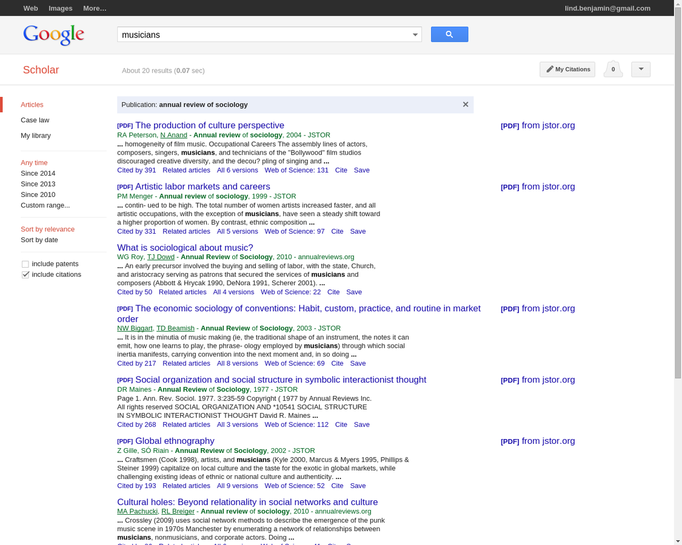Filter results Since 2013

click(38, 184)
